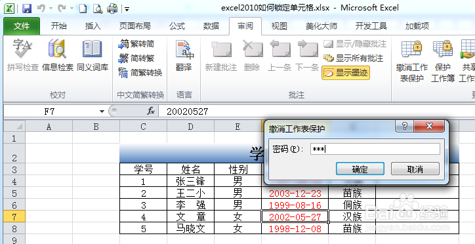Click the dialog help question mark button

[404, 126]
